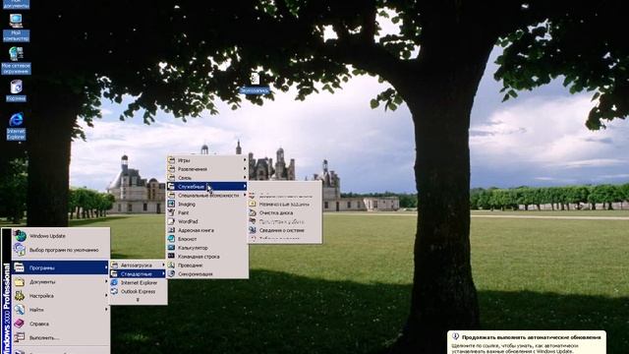This screenshot has height=354, width=629.
Task: Launch WordPad from the Стандартные menu
Action: click(x=207, y=221)
